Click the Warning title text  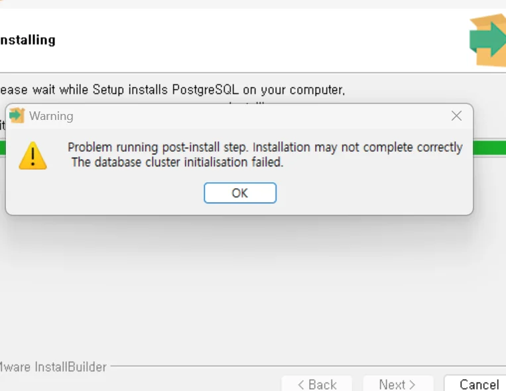pos(51,116)
